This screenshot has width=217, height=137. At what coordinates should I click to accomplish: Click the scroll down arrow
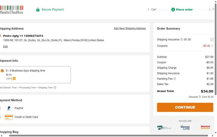tap(216, 133)
